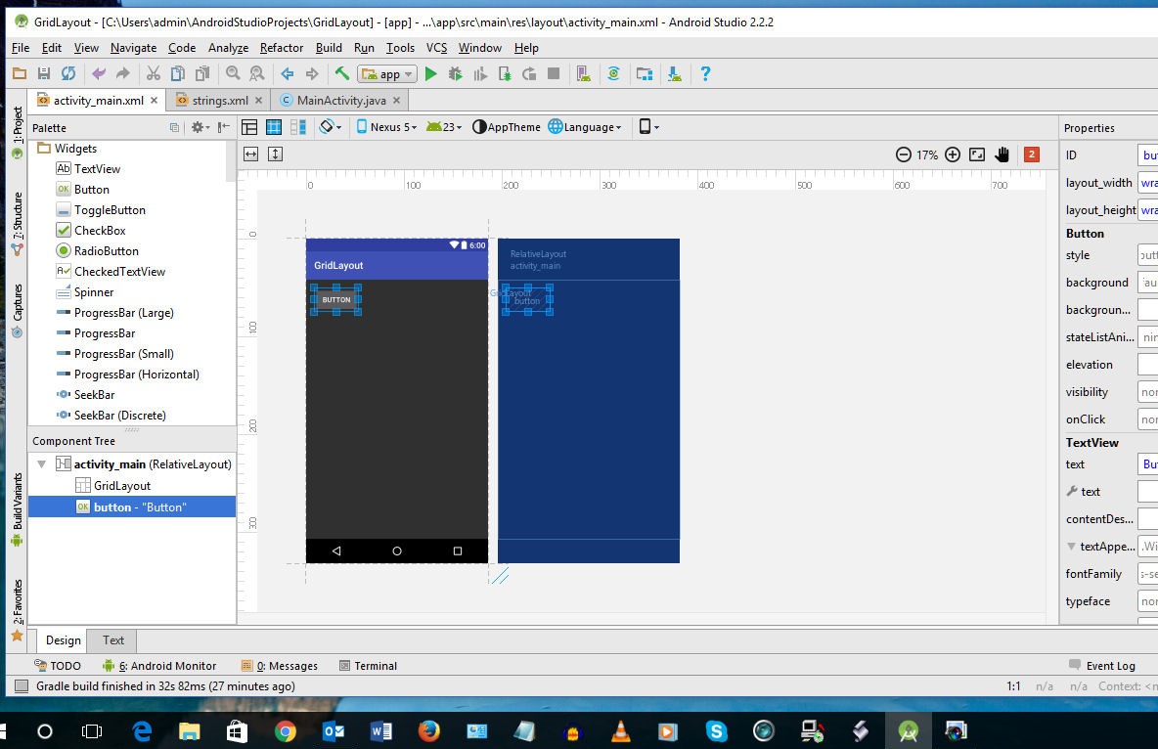1158x749 pixels.
Task: Activate the pan tool in the preview
Action: click(x=1002, y=154)
